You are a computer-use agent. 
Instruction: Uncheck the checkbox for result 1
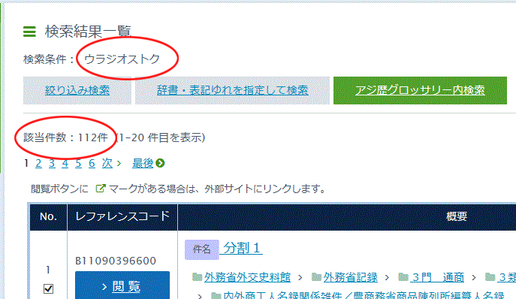(x=48, y=288)
